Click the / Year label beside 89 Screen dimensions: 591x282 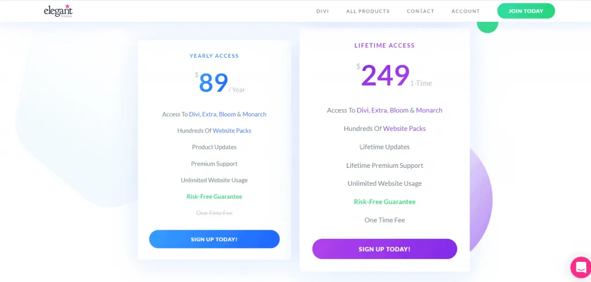(x=237, y=89)
